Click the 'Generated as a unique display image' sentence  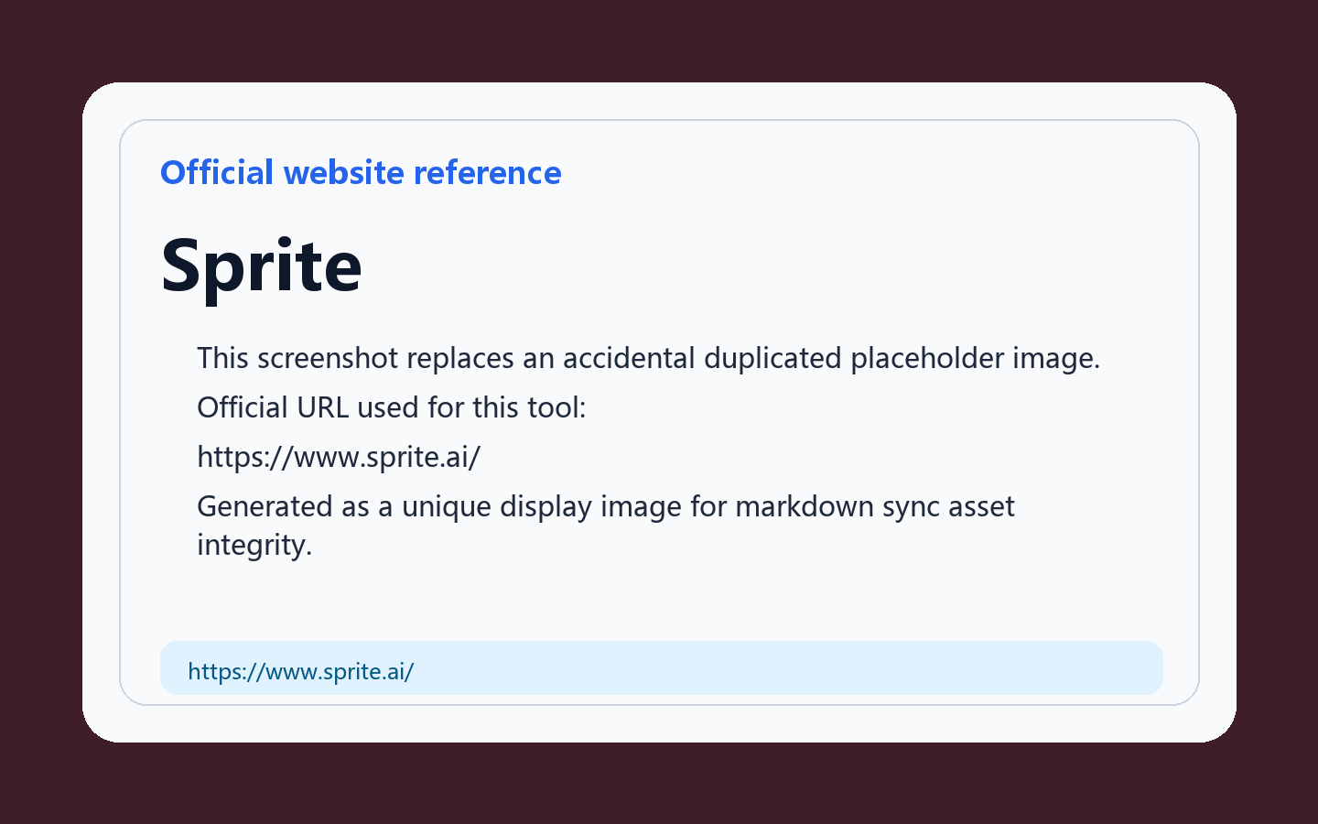606,526
